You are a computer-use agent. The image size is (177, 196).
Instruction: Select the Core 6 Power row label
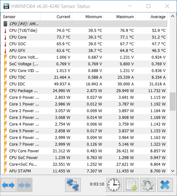point(24,137)
